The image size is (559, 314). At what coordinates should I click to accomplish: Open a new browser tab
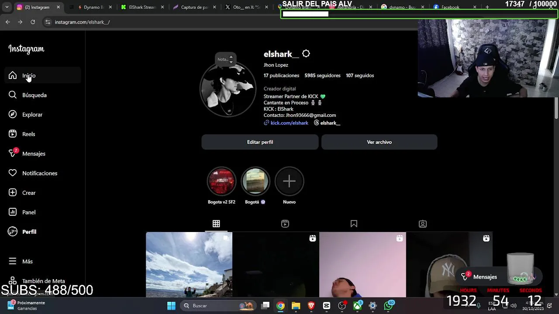487,7
